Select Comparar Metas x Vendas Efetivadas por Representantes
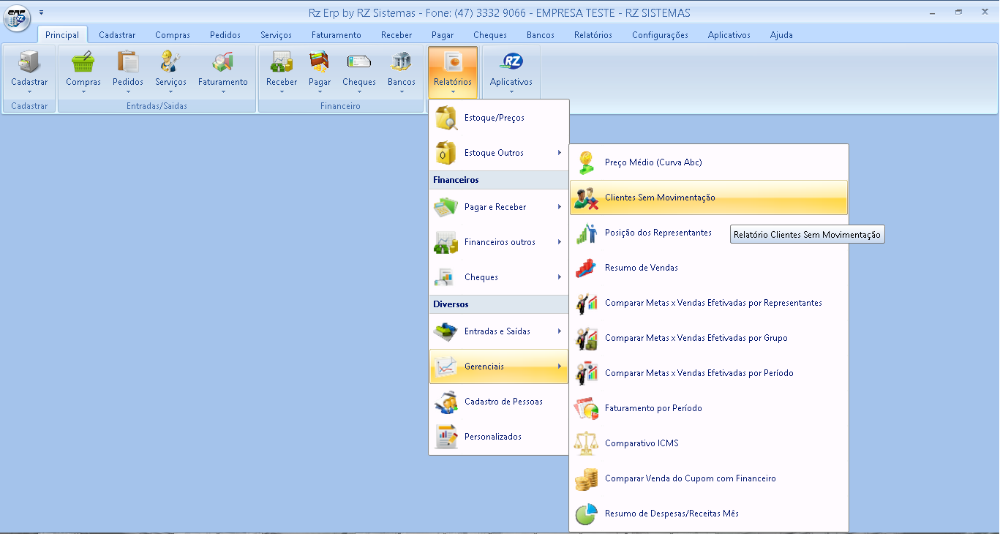The height and width of the screenshot is (534, 1000). 709,303
